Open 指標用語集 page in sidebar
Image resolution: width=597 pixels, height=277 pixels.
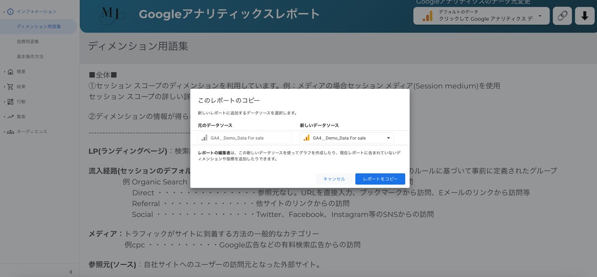coord(28,42)
